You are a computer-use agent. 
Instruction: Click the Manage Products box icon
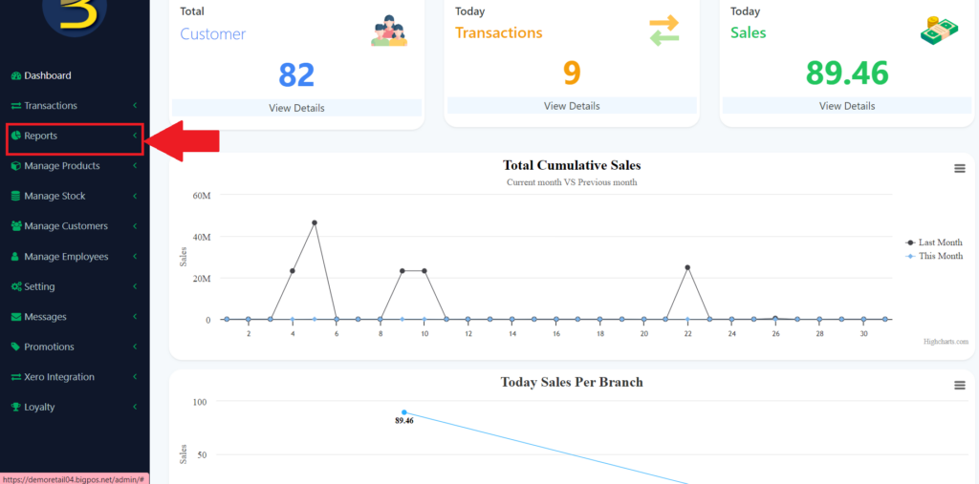pyautogui.click(x=15, y=166)
